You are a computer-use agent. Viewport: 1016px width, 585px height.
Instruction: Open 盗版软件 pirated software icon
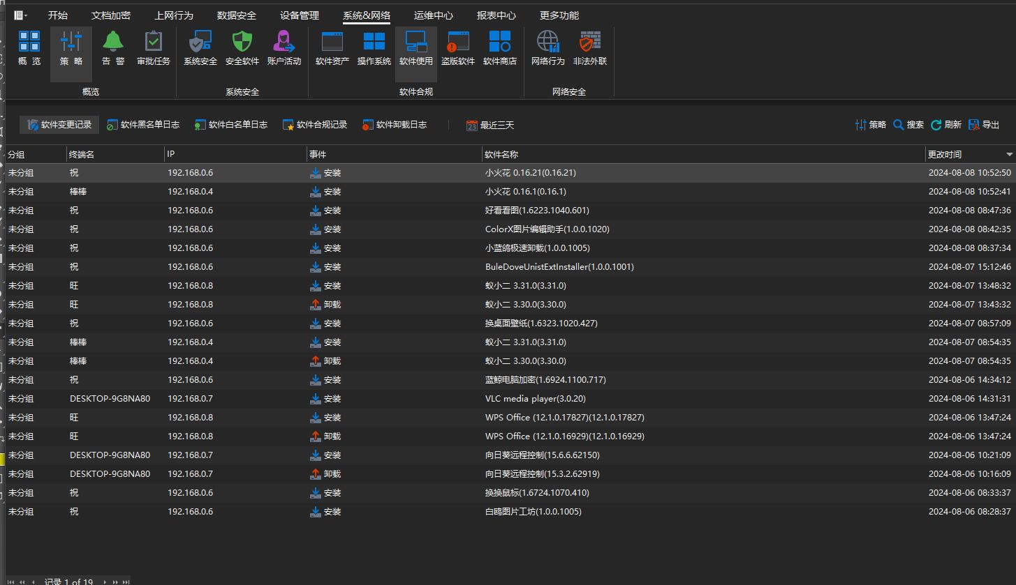tap(458, 48)
